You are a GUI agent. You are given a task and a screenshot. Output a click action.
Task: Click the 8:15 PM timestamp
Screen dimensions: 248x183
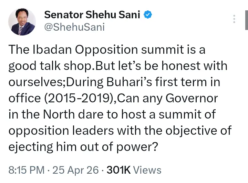26,170
